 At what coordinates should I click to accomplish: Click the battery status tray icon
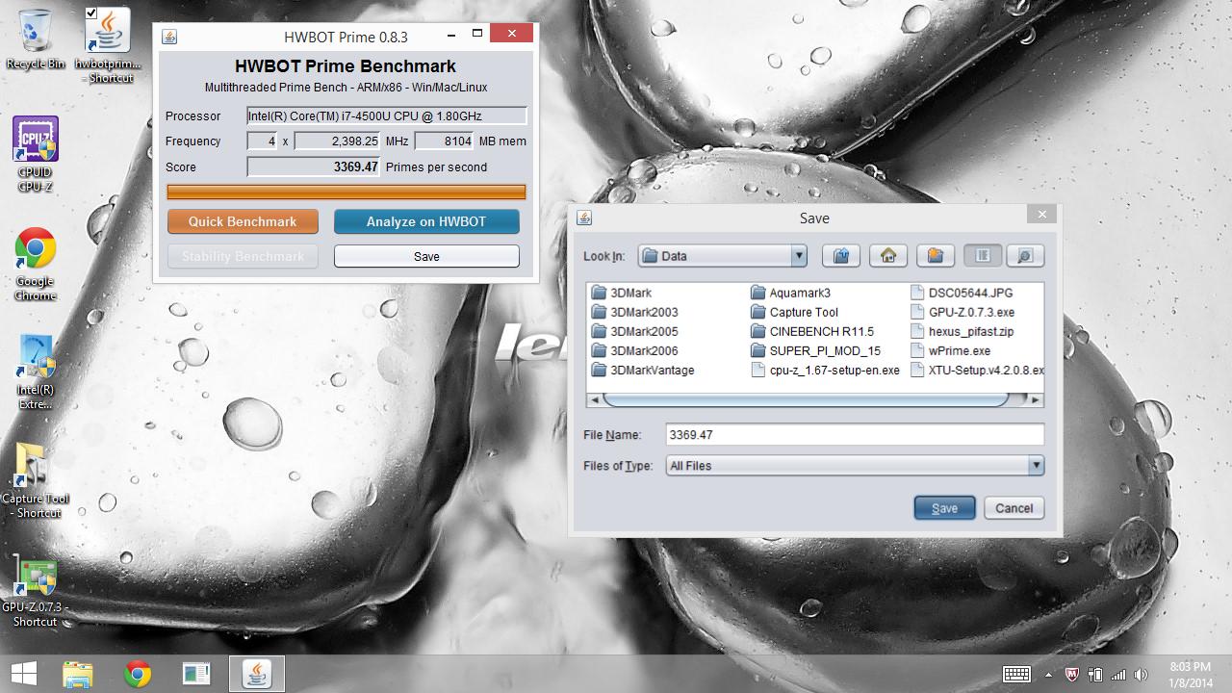pos(1095,675)
